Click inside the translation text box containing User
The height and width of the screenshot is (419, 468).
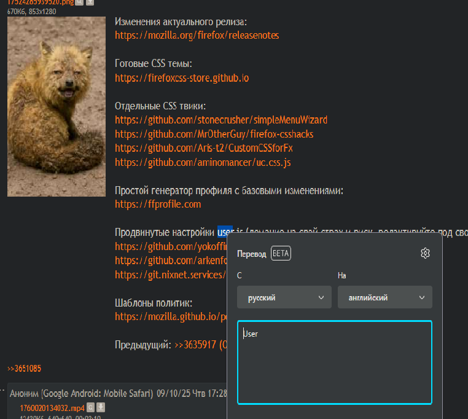[335, 362]
